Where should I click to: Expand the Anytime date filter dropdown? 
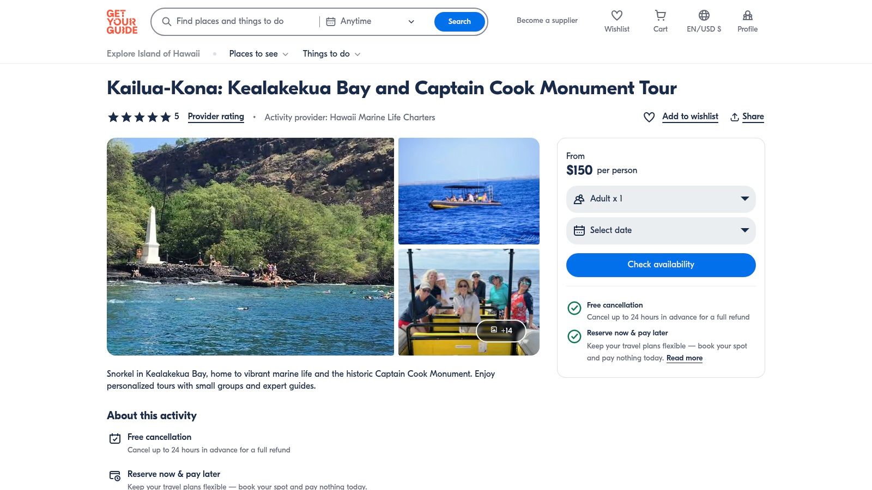click(x=410, y=22)
